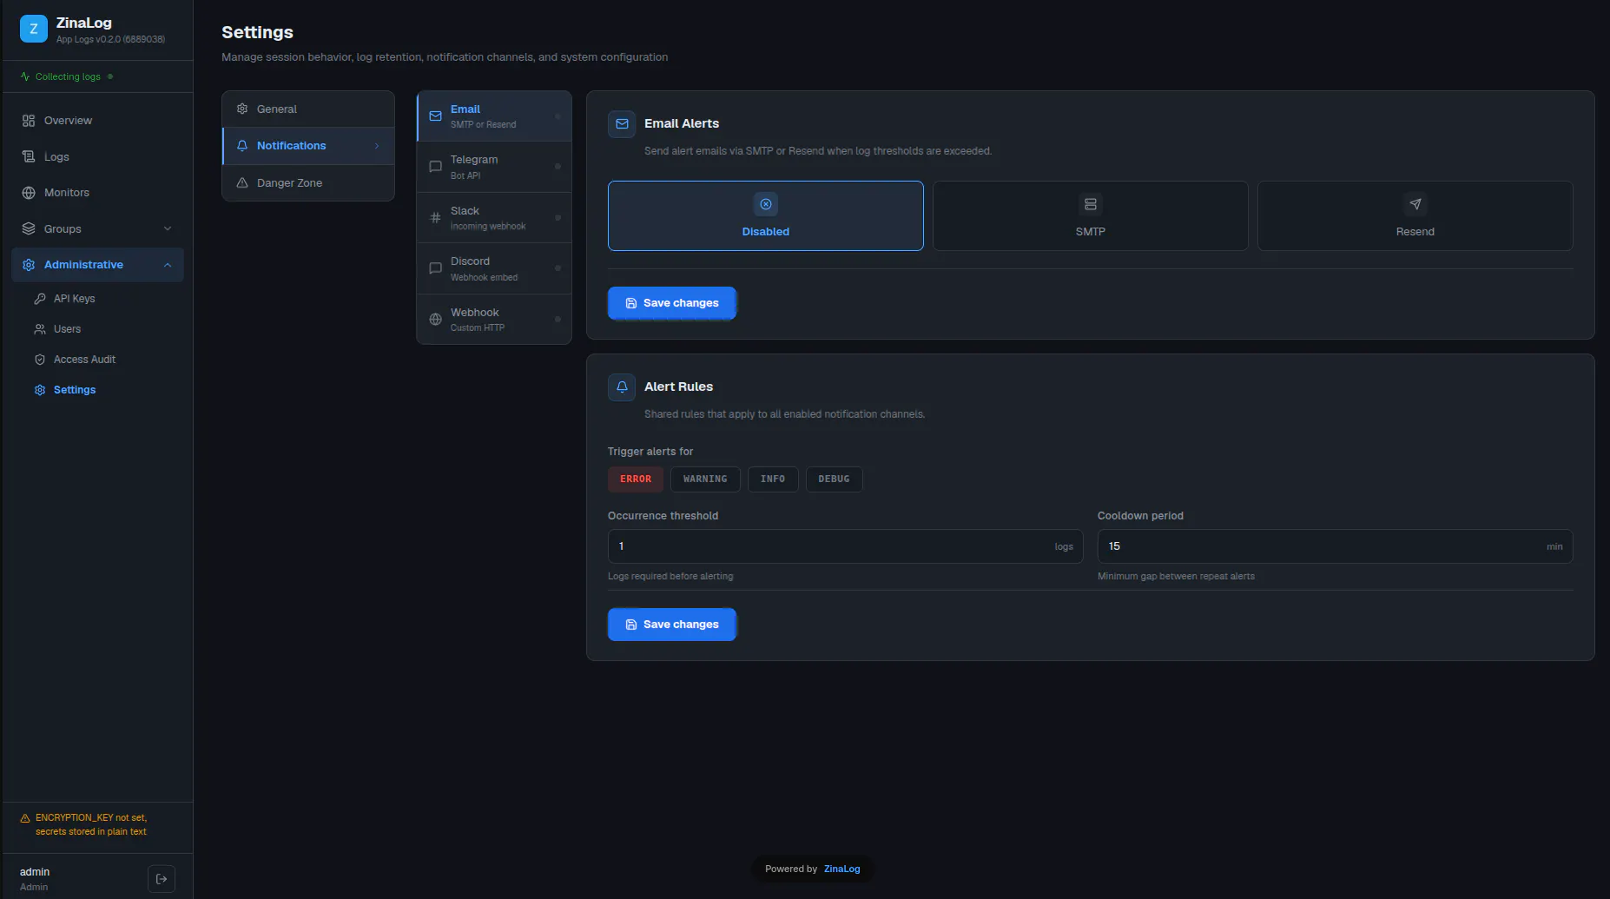Toggle the INFO trigger level

(x=773, y=479)
